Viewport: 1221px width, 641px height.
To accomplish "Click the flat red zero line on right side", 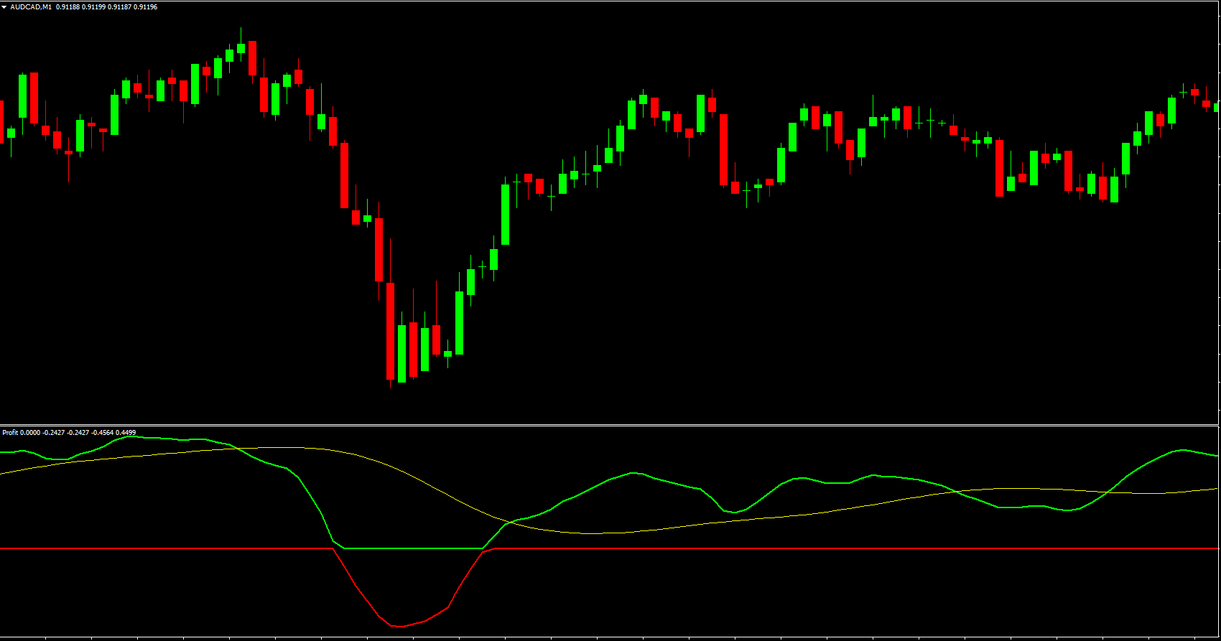I will (934, 548).
